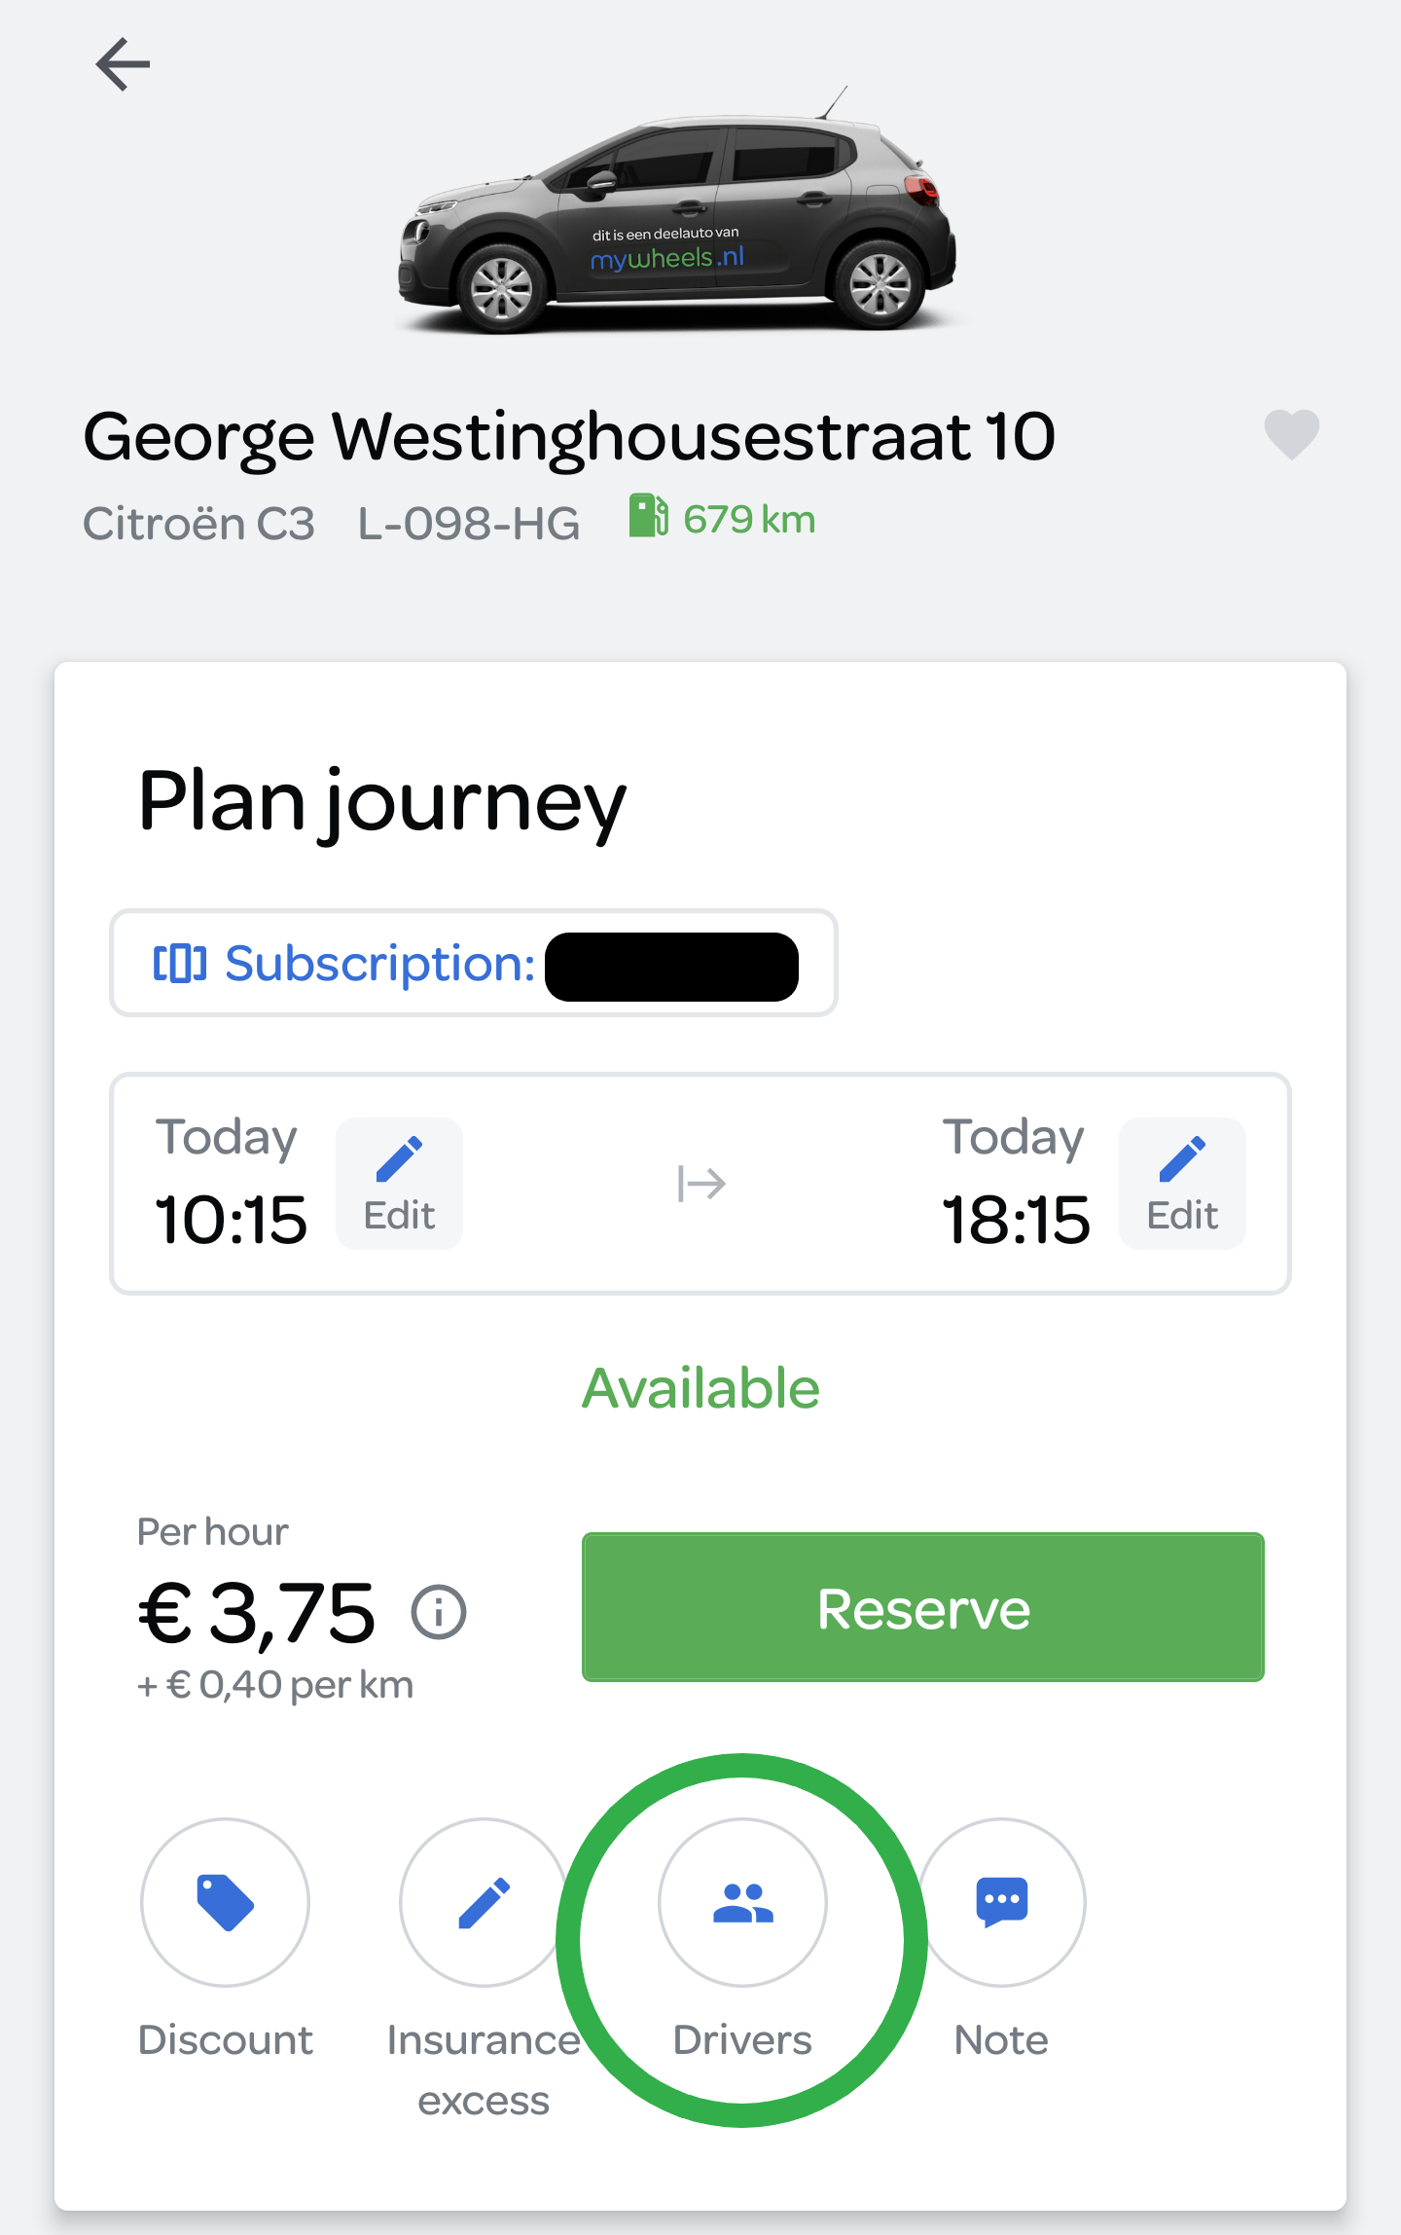Favorite this car with the heart icon
The height and width of the screenshot is (2235, 1401).
1291,434
